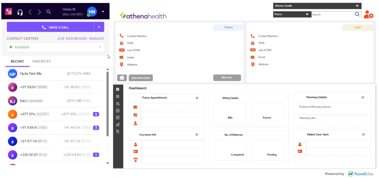
Task: Click into the Search input field
Action: point(333,14)
